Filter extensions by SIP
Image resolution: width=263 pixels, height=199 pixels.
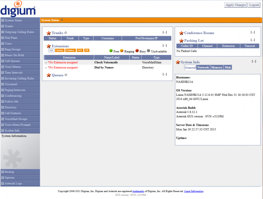87,50
